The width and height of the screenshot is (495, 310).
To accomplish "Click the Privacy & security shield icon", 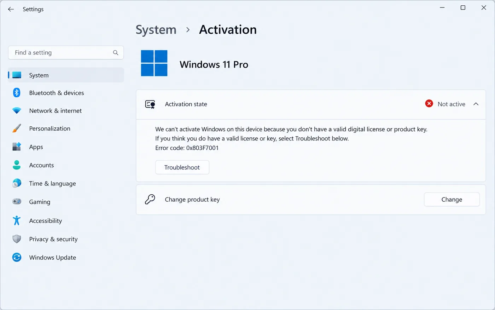I will click(17, 239).
